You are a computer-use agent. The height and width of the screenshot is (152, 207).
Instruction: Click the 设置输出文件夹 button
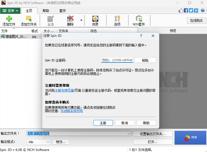[x=153, y=134]
